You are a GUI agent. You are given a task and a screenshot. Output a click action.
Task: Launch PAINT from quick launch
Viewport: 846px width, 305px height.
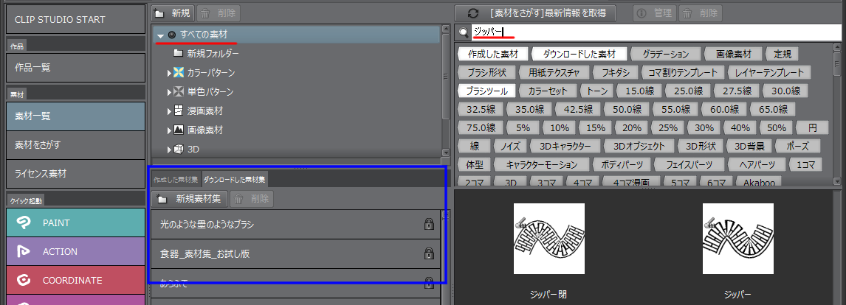(75, 222)
